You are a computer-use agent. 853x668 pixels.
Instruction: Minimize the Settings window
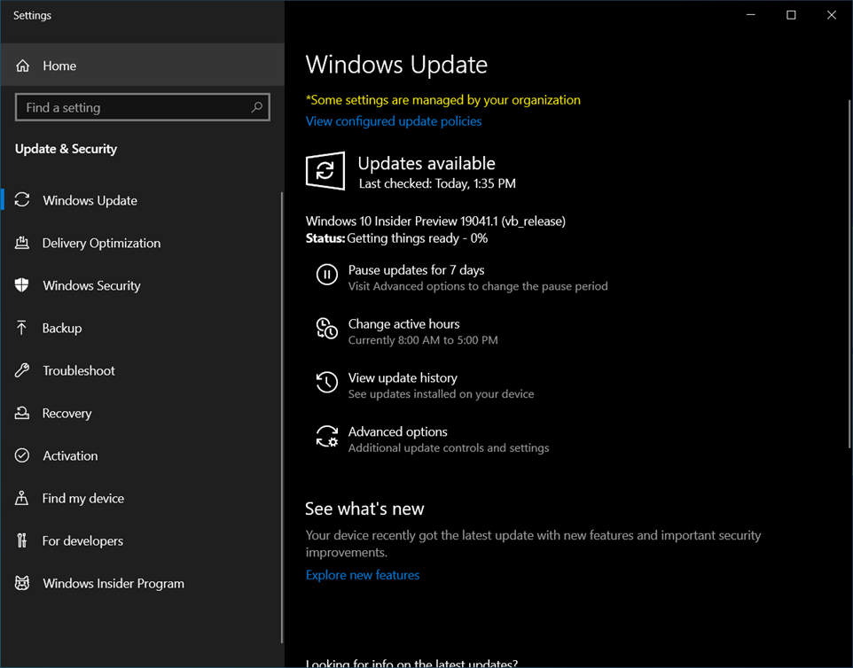[x=751, y=15]
